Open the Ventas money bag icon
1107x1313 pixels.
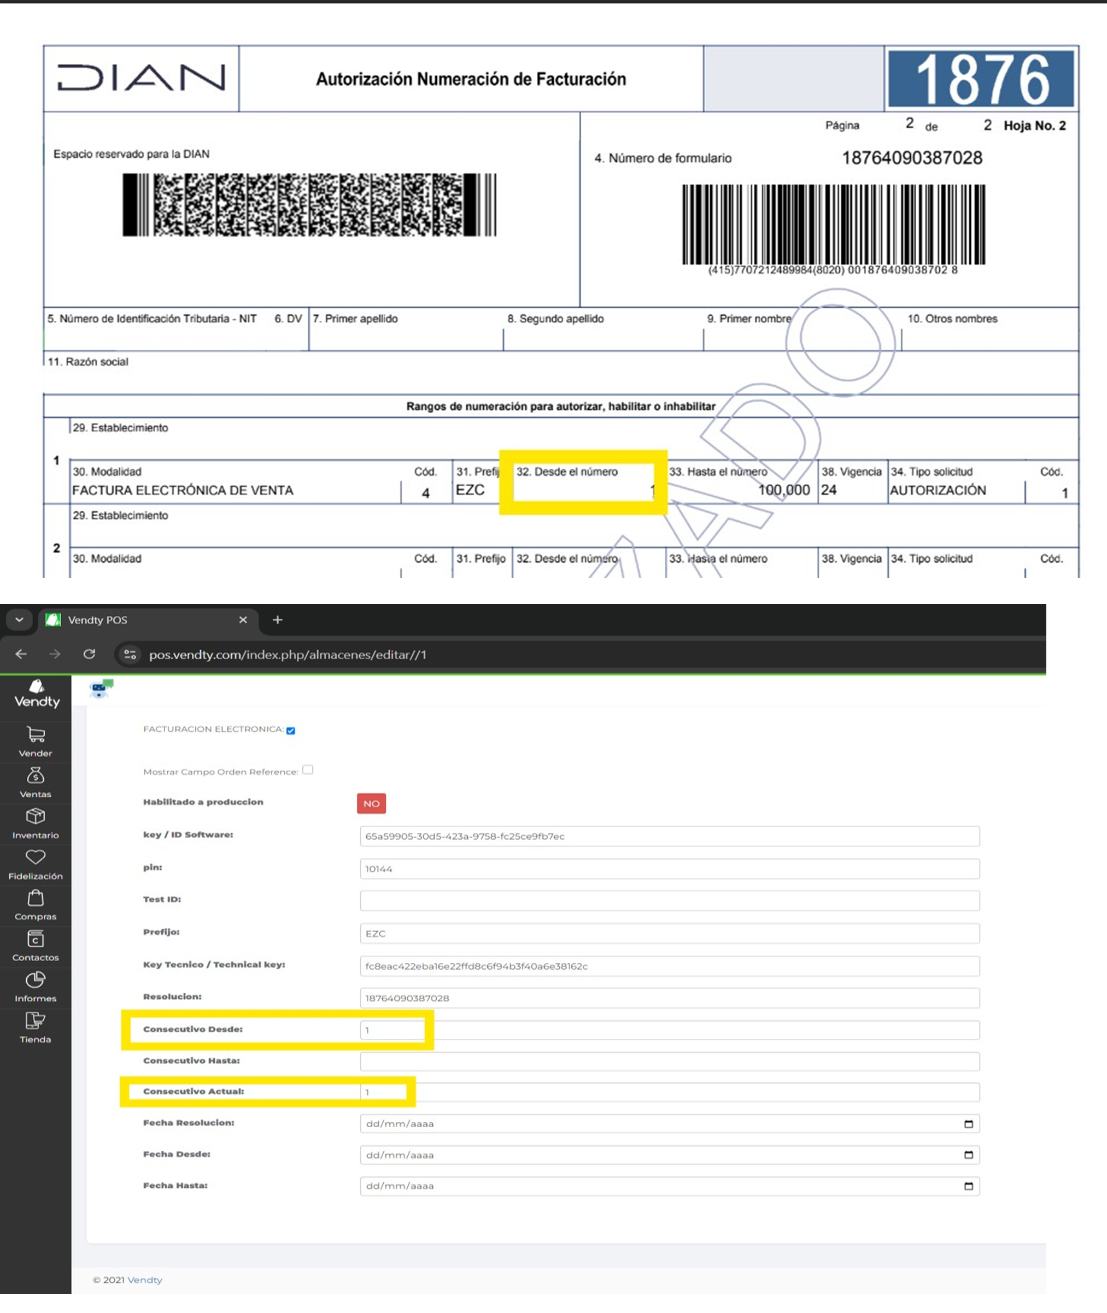tap(36, 775)
